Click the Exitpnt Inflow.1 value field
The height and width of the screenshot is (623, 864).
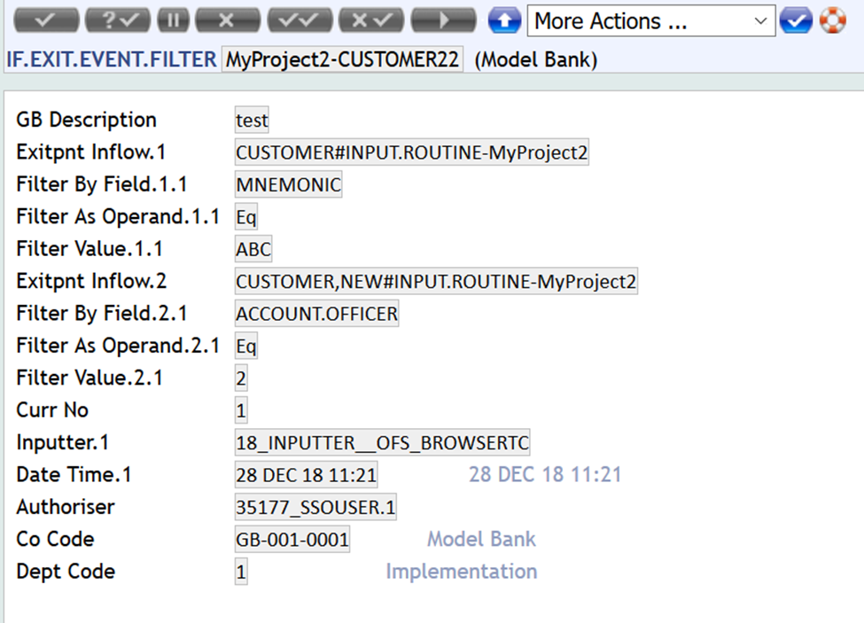411,152
